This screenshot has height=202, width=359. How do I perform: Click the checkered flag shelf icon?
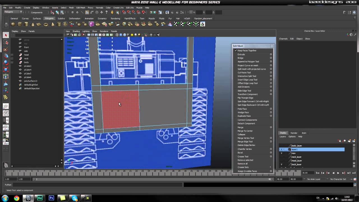176,24
